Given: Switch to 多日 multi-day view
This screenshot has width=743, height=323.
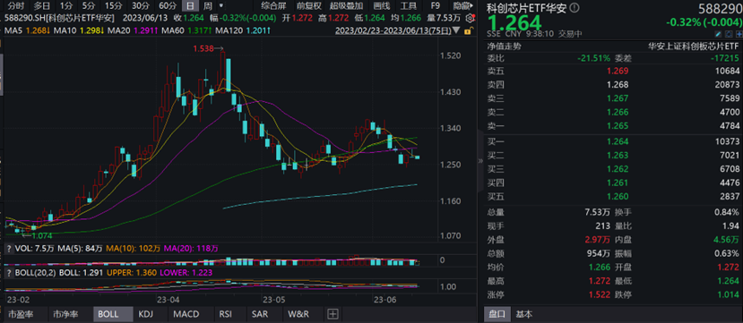Looking at the screenshot, I should click(42, 6).
